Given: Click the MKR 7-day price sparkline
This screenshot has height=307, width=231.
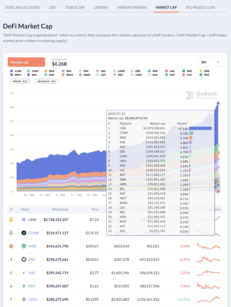Looking at the screenshot, I should 208,246.
